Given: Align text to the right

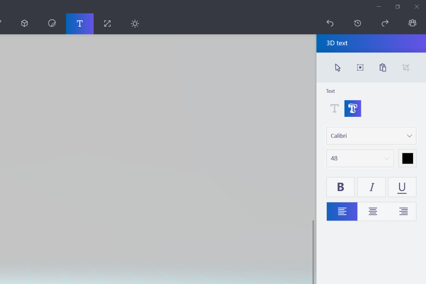Looking at the screenshot, I should pos(403,212).
